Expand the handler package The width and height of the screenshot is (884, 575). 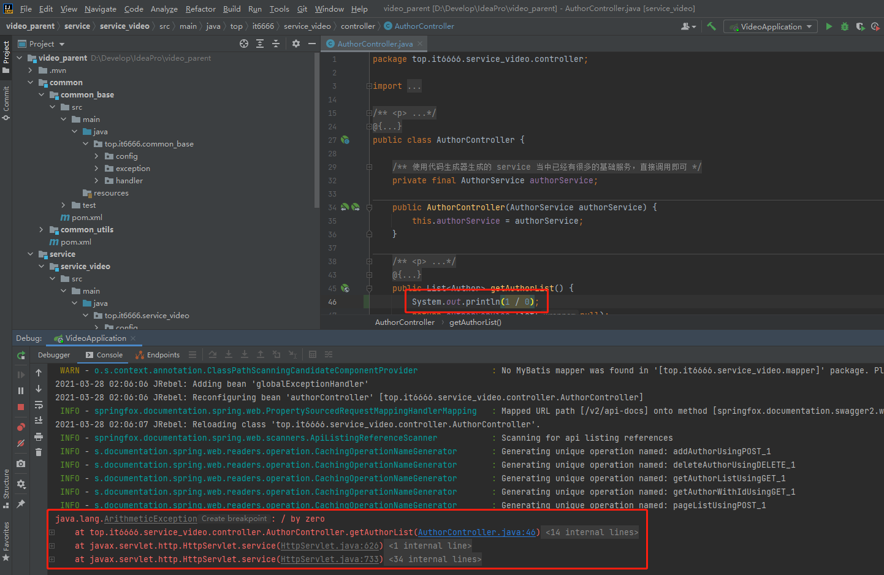click(96, 180)
